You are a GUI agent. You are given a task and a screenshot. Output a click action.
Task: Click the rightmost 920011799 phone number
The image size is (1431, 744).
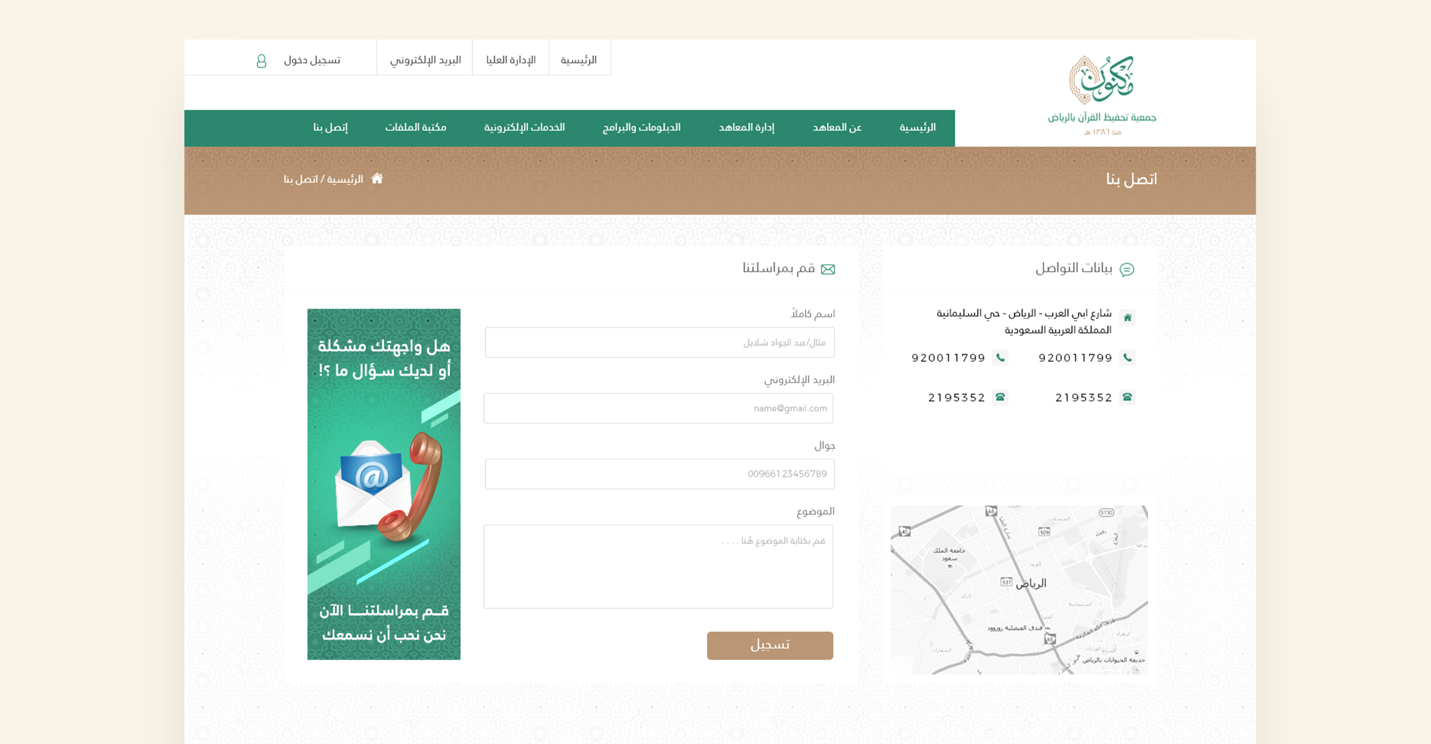1075,358
